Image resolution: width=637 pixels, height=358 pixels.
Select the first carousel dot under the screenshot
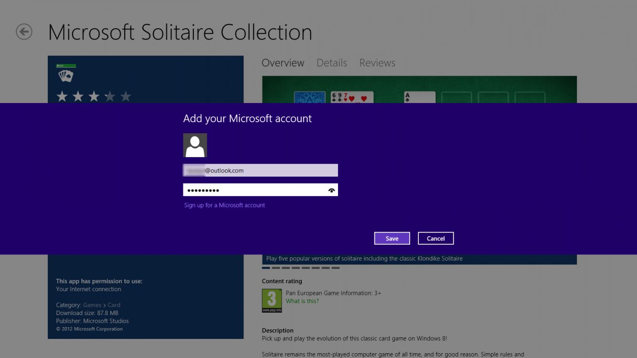click(x=265, y=268)
